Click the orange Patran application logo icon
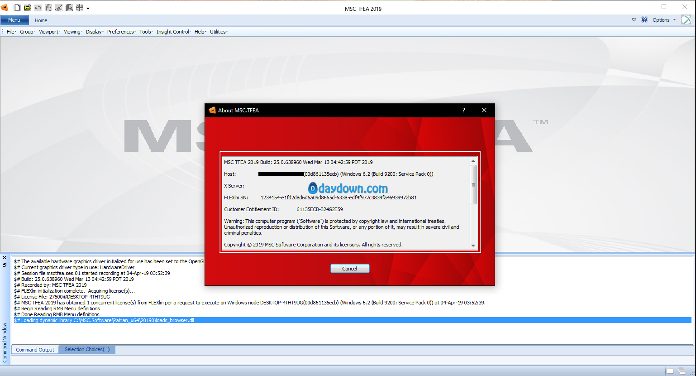696x376 pixels. coord(5,8)
